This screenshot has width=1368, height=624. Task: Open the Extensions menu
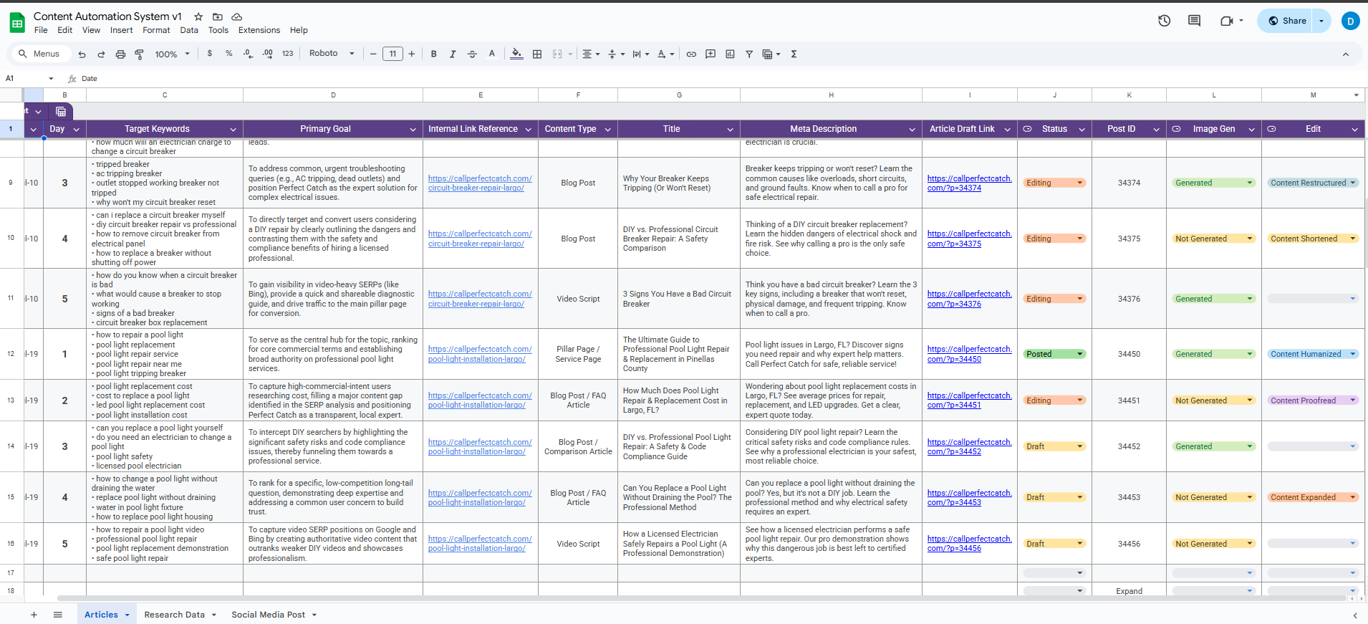pos(259,30)
